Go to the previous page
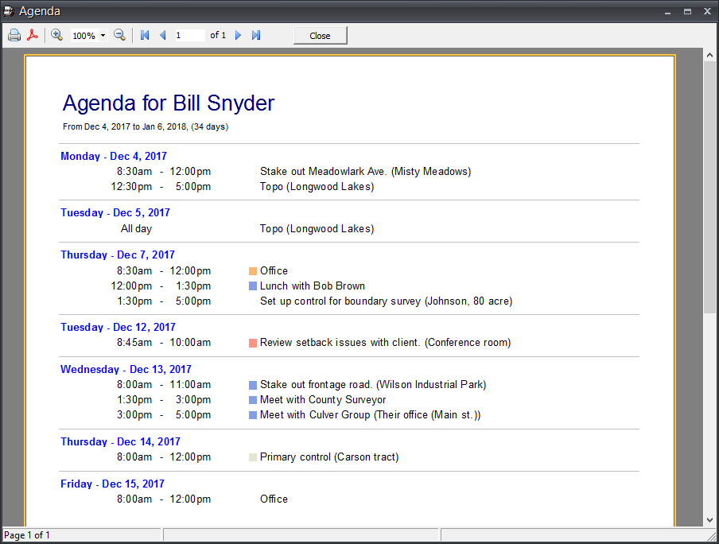Image resolution: width=719 pixels, height=544 pixels. click(x=162, y=35)
